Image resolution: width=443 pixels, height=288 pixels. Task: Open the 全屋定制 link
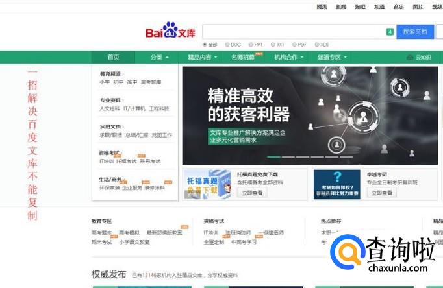[214, 242]
